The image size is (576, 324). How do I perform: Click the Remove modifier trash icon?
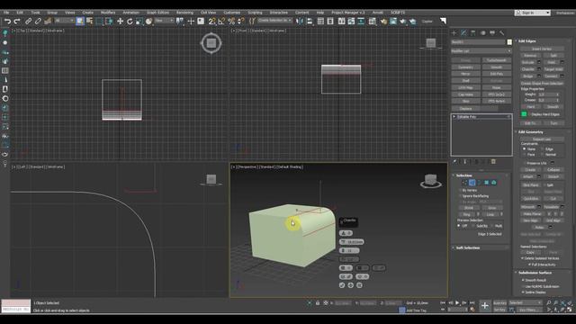pos(493,162)
